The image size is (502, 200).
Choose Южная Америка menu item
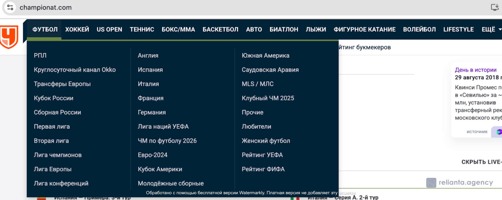(x=265, y=55)
